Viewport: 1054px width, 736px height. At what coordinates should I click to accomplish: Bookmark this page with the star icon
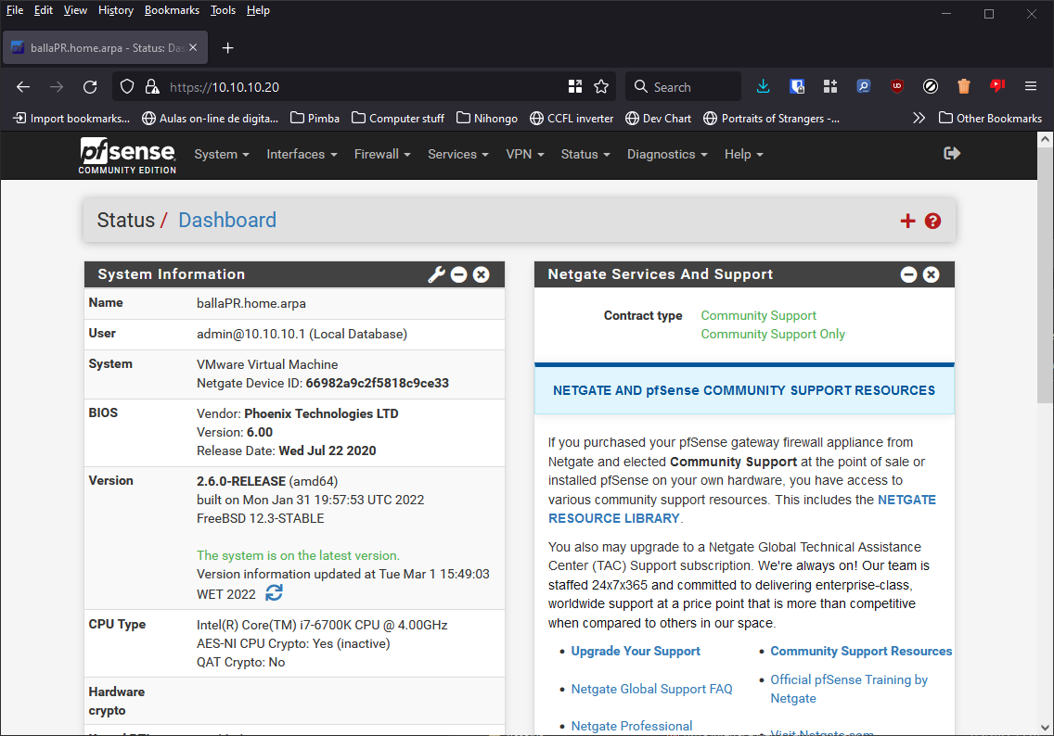click(601, 87)
